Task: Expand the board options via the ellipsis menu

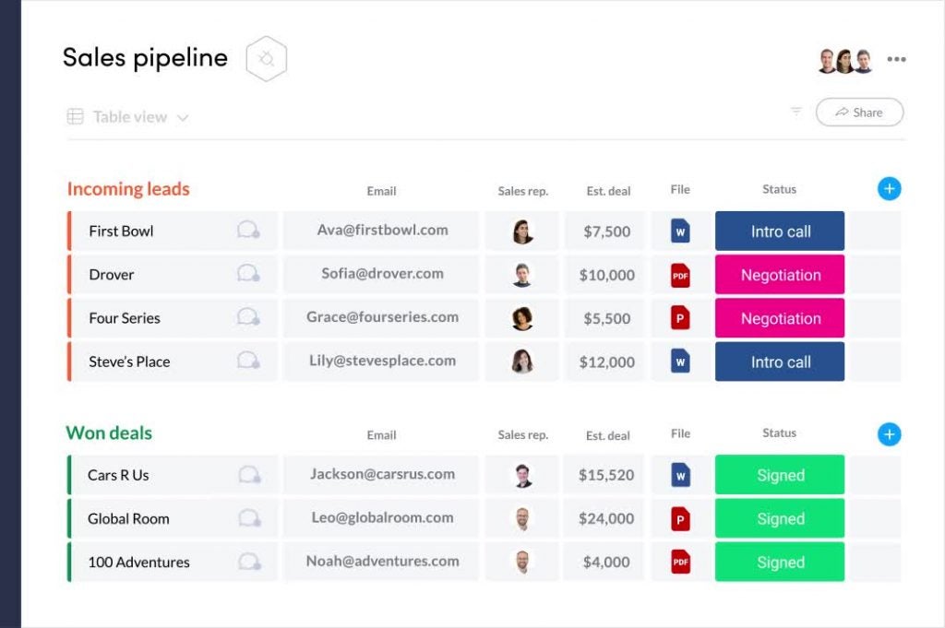Action: [x=896, y=58]
